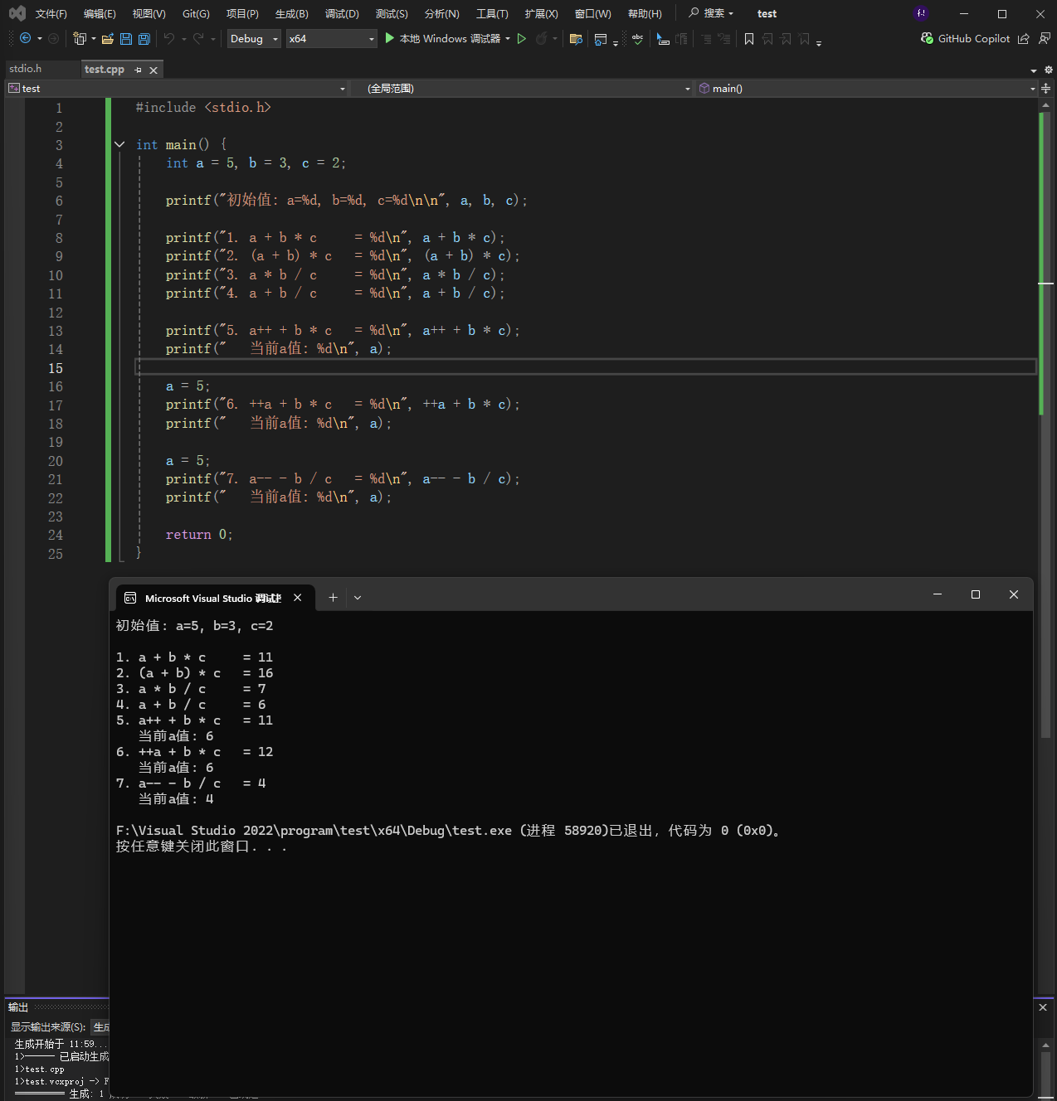
Task: Click '初始值: a=5, b=3, c=2' console output
Action: click(x=194, y=626)
